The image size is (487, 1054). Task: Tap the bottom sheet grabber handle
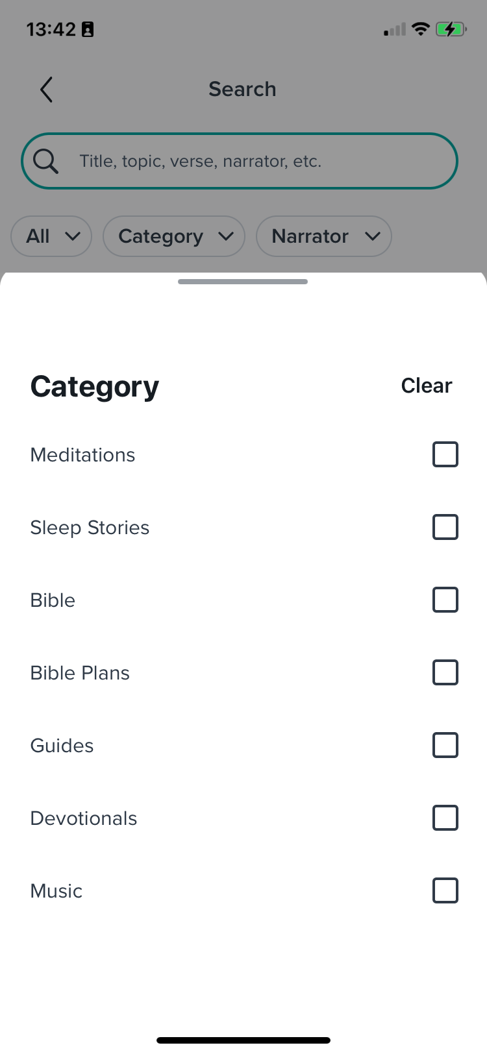coord(243,282)
